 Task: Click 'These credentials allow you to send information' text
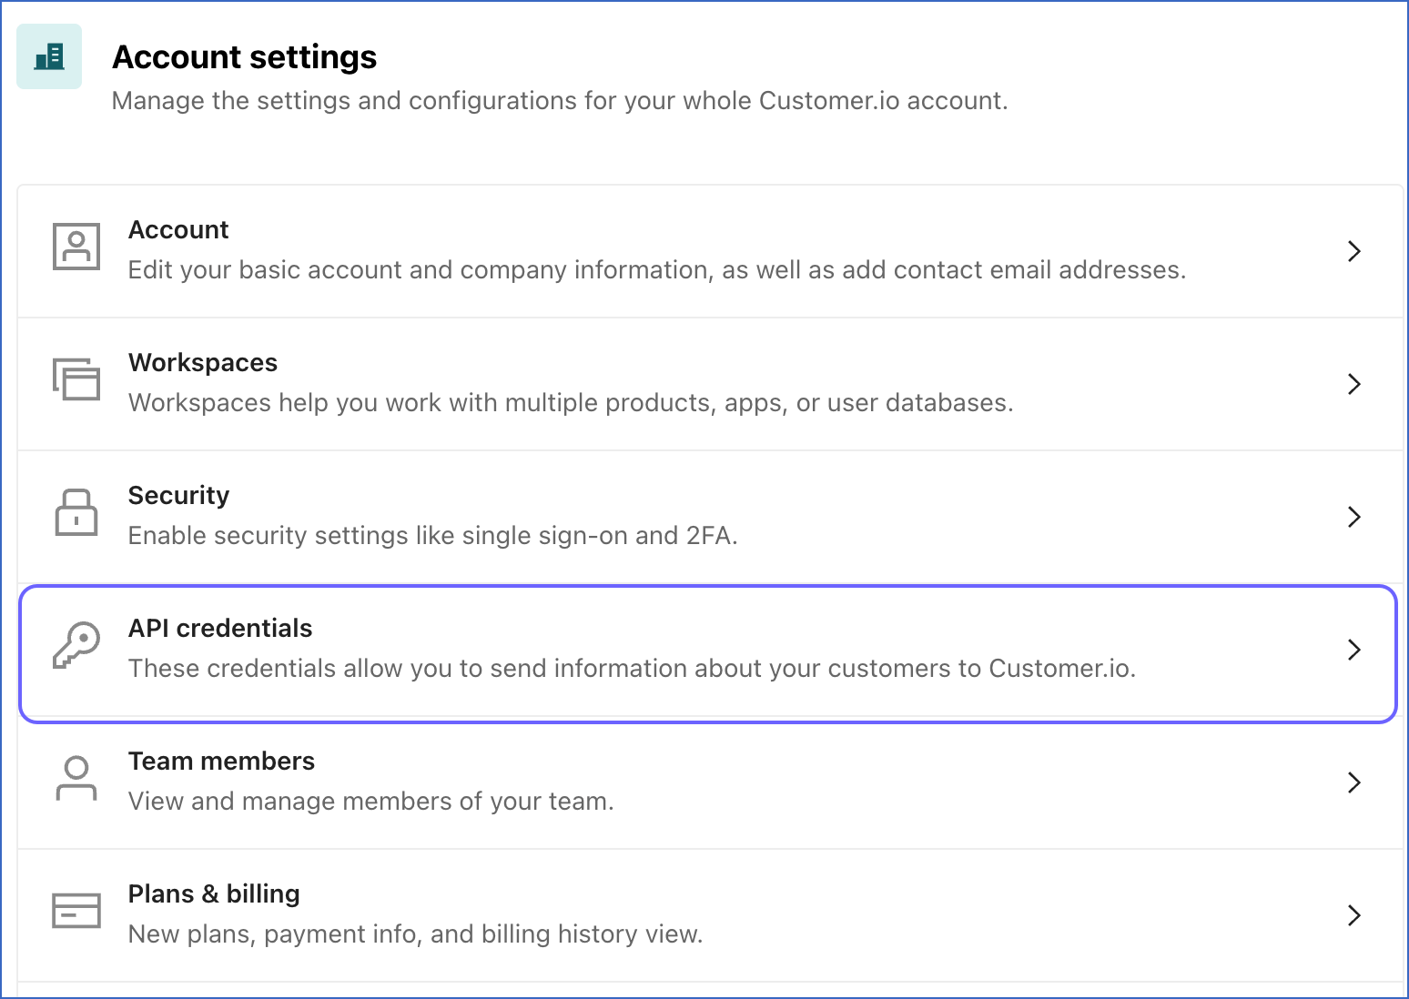coord(633,669)
